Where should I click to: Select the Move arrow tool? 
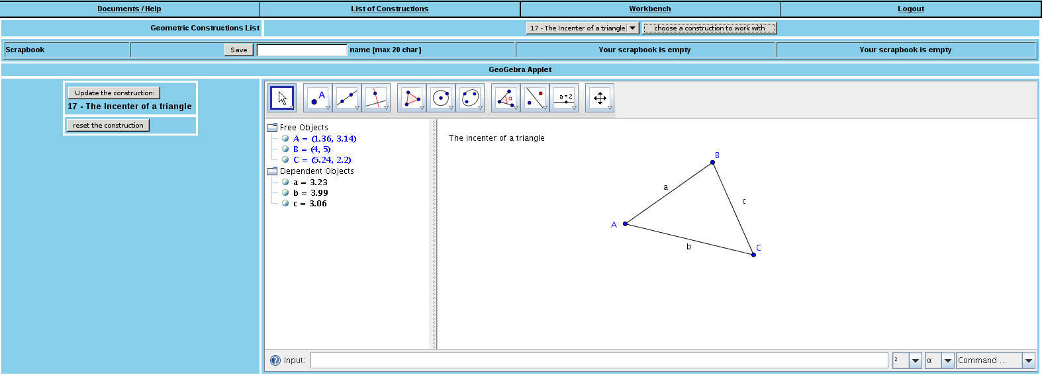coord(282,98)
